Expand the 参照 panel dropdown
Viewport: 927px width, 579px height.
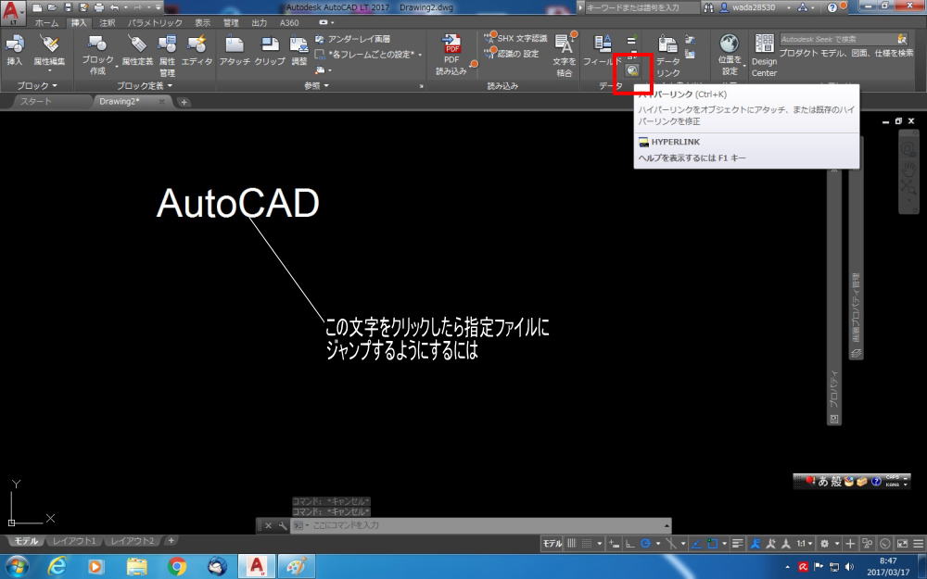coord(316,85)
